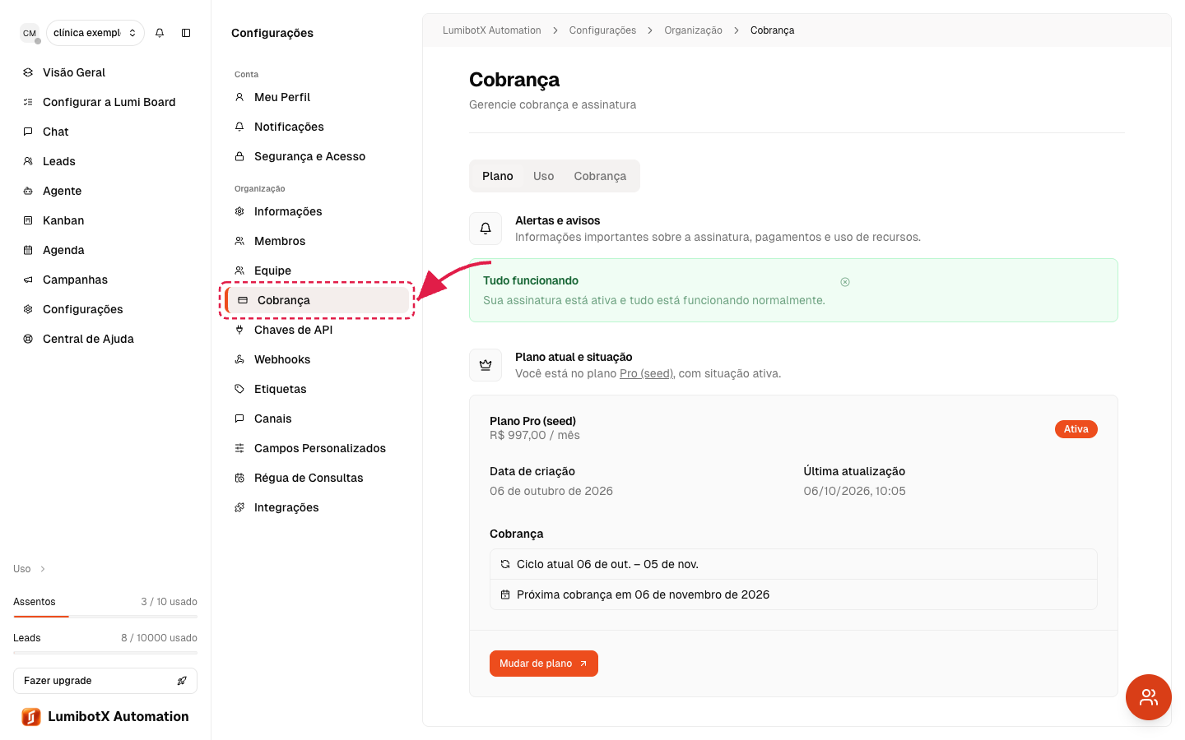
Task: Open Segurança e Acesso settings
Action: pyautogui.click(x=317, y=156)
